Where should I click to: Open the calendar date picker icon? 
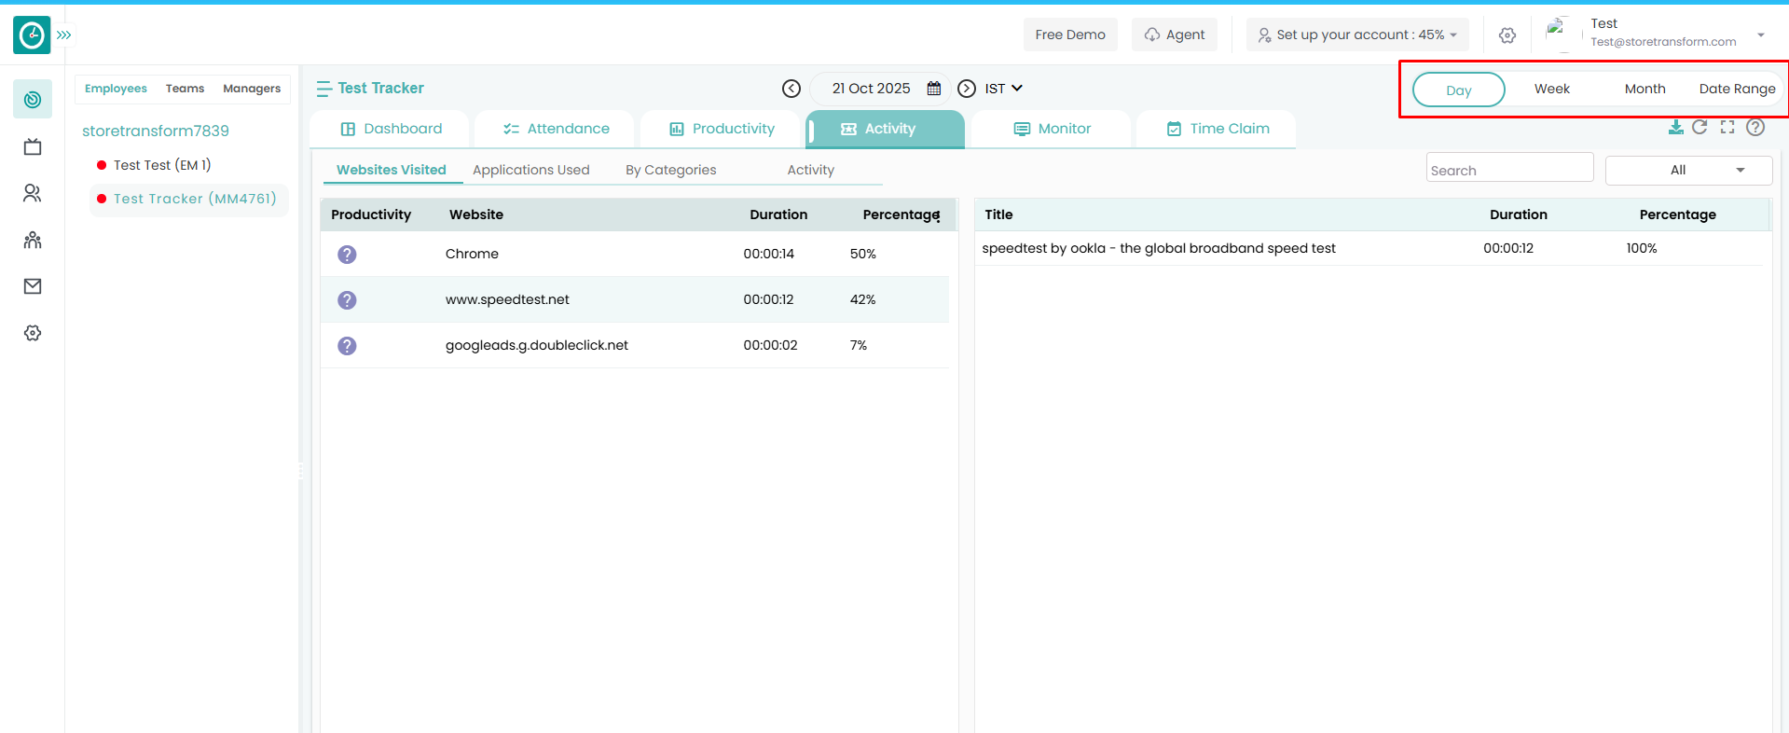pos(934,89)
